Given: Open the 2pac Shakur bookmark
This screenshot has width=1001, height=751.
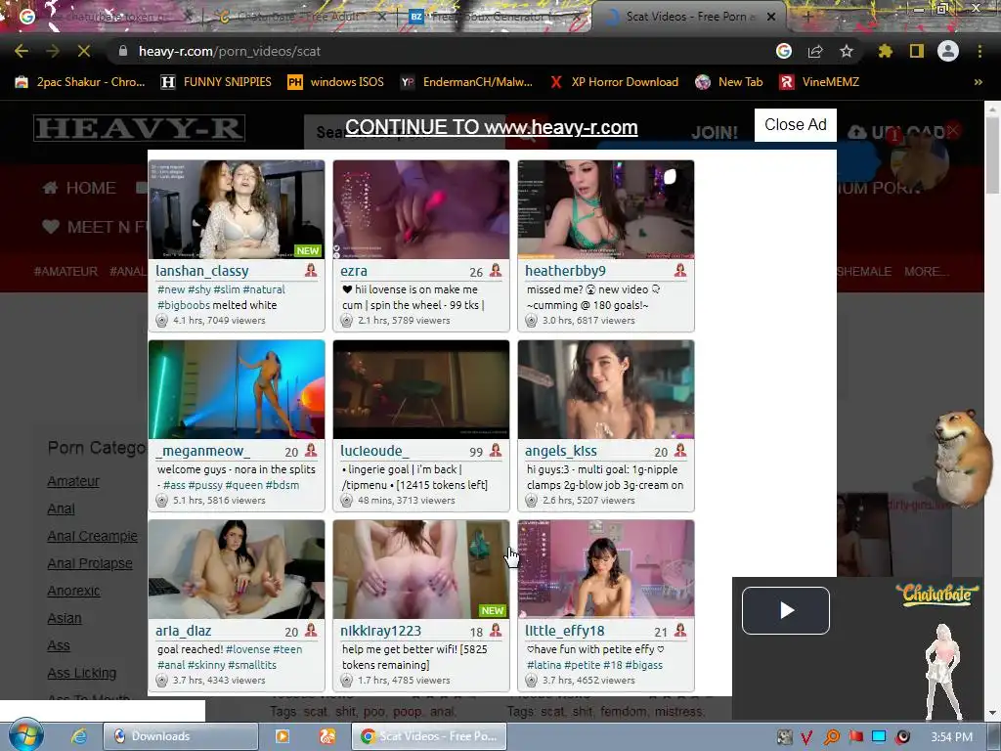Looking at the screenshot, I should tap(80, 82).
